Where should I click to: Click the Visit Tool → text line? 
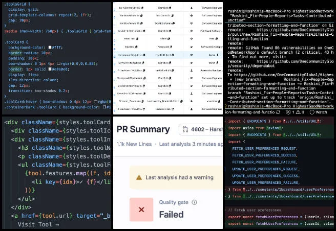coord(38,224)
